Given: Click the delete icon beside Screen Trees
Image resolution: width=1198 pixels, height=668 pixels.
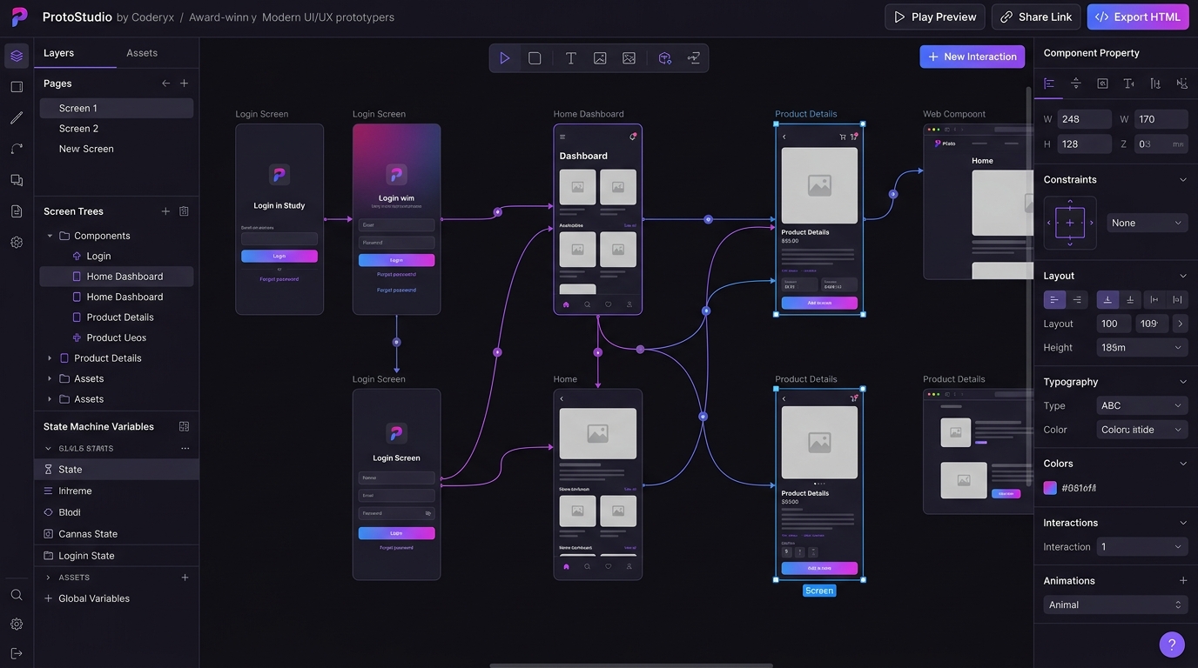Looking at the screenshot, I should pos(184,211).
